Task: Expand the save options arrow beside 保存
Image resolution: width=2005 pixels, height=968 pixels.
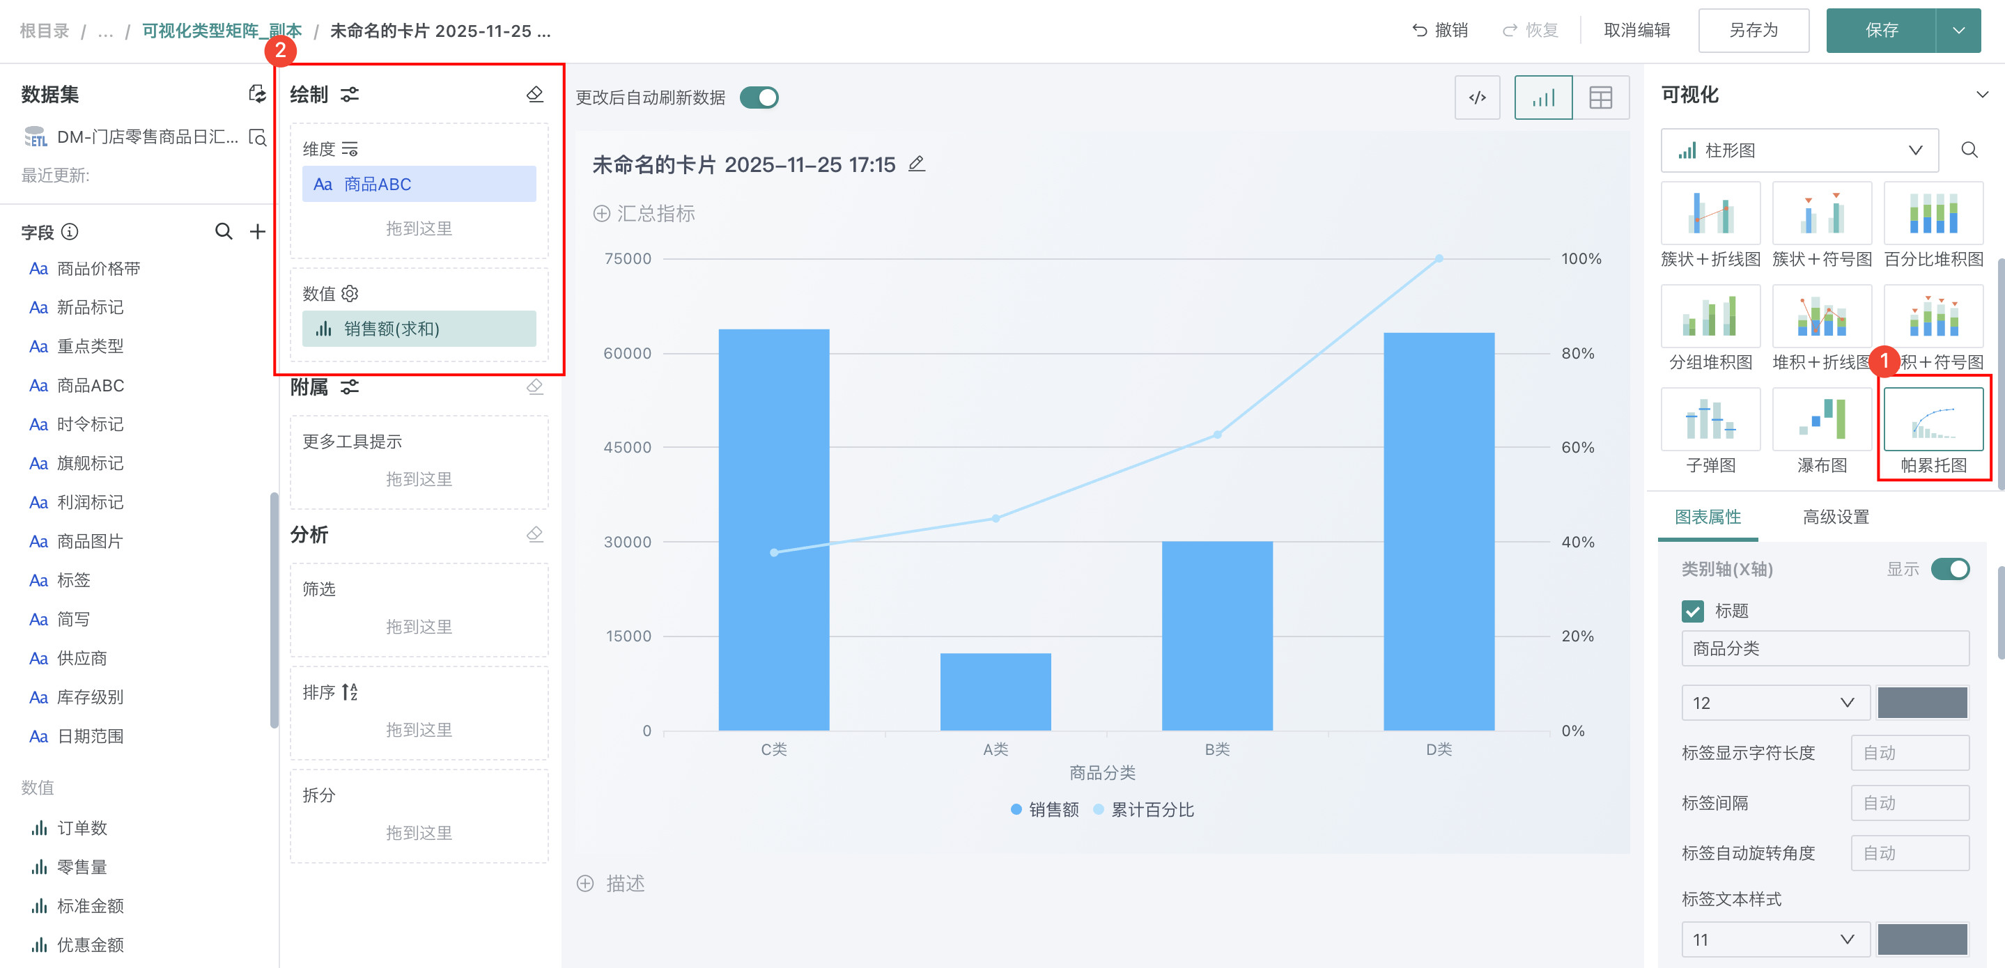Action: point(1958,31)
